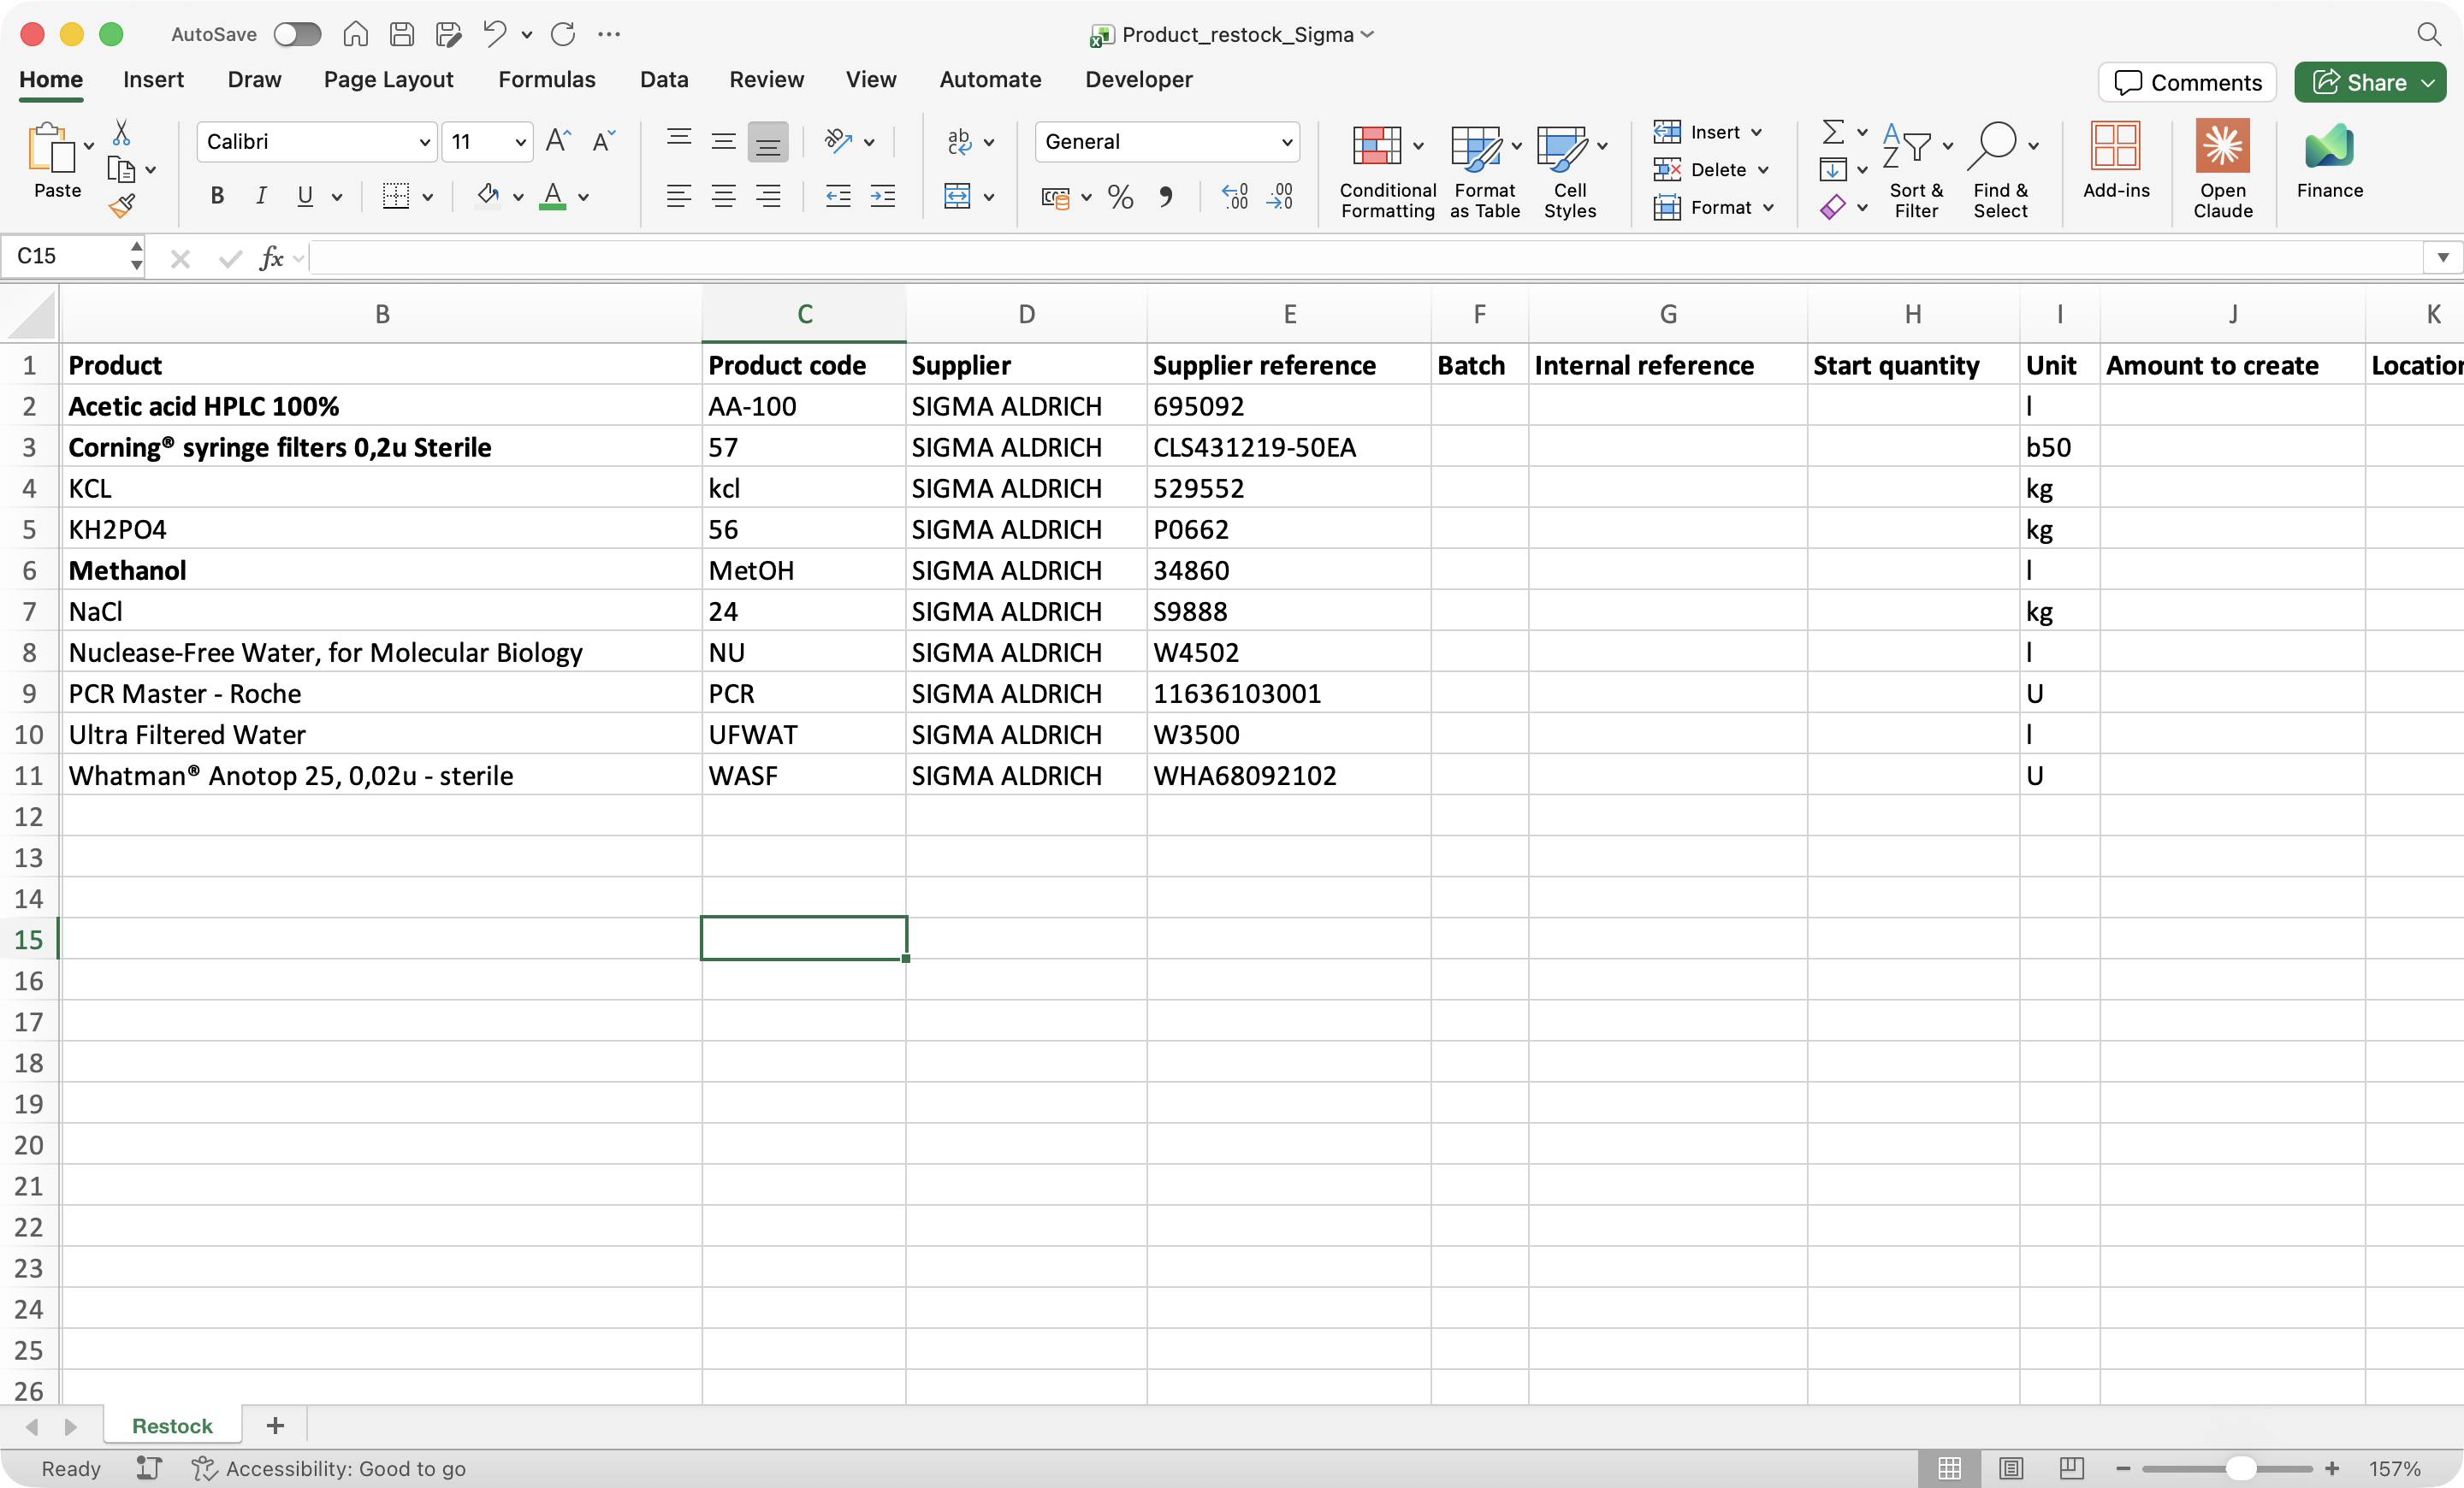Expand the General number format dropdown

[1286, 142]
